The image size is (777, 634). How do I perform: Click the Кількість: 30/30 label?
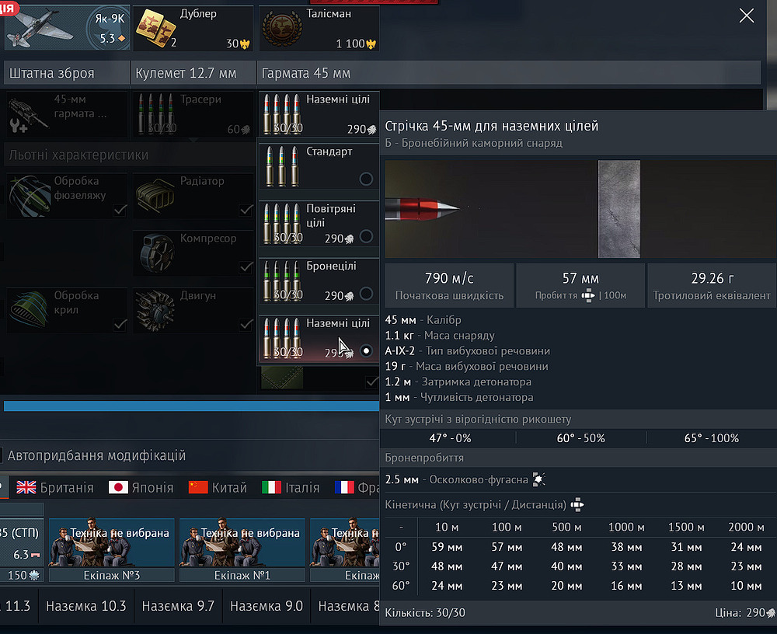pos(425,613)
